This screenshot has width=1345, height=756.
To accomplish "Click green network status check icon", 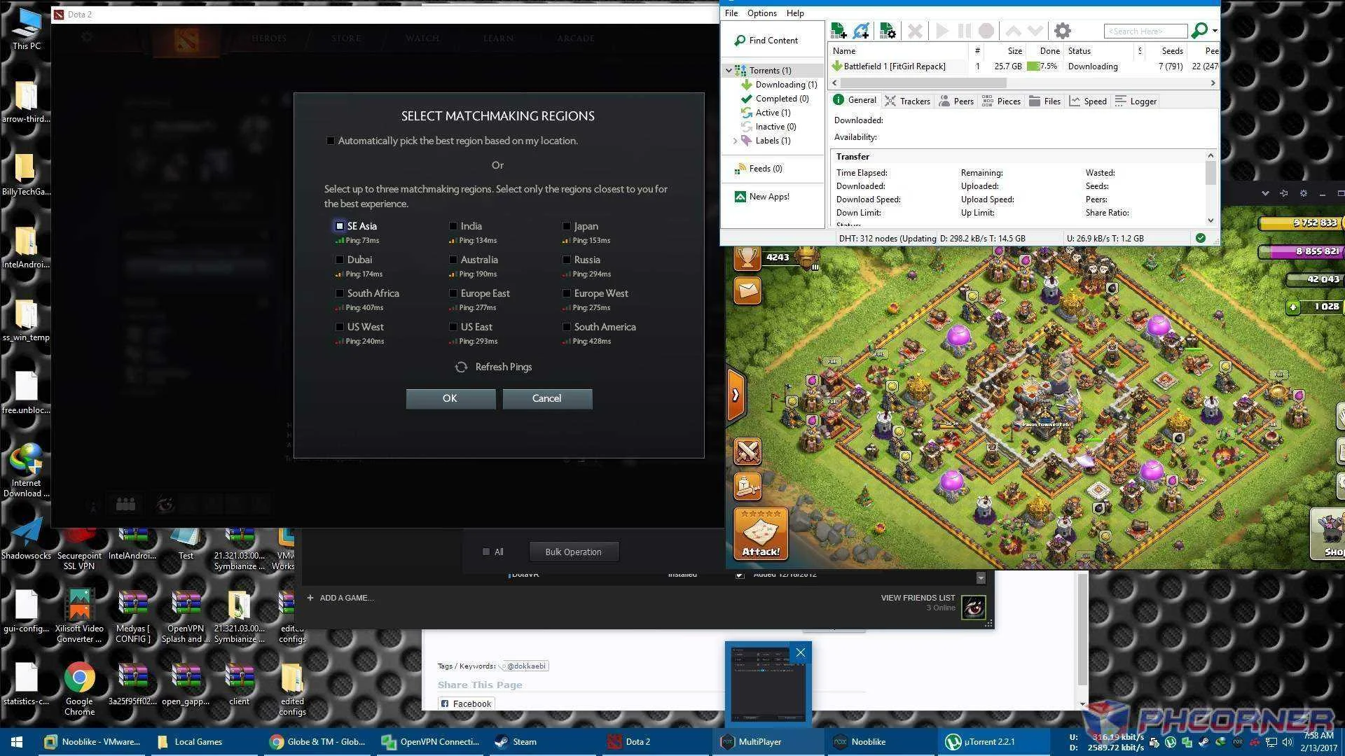I will (x=1200, y=238).
